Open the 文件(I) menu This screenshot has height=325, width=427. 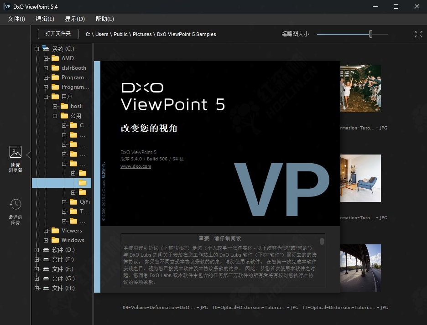click(16, 19)
